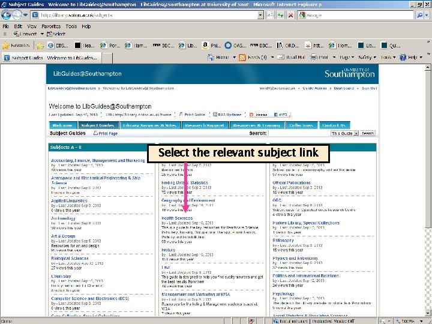Click the Google search box
This screenshot has width=432, height=324.
[x=356, y=15]
